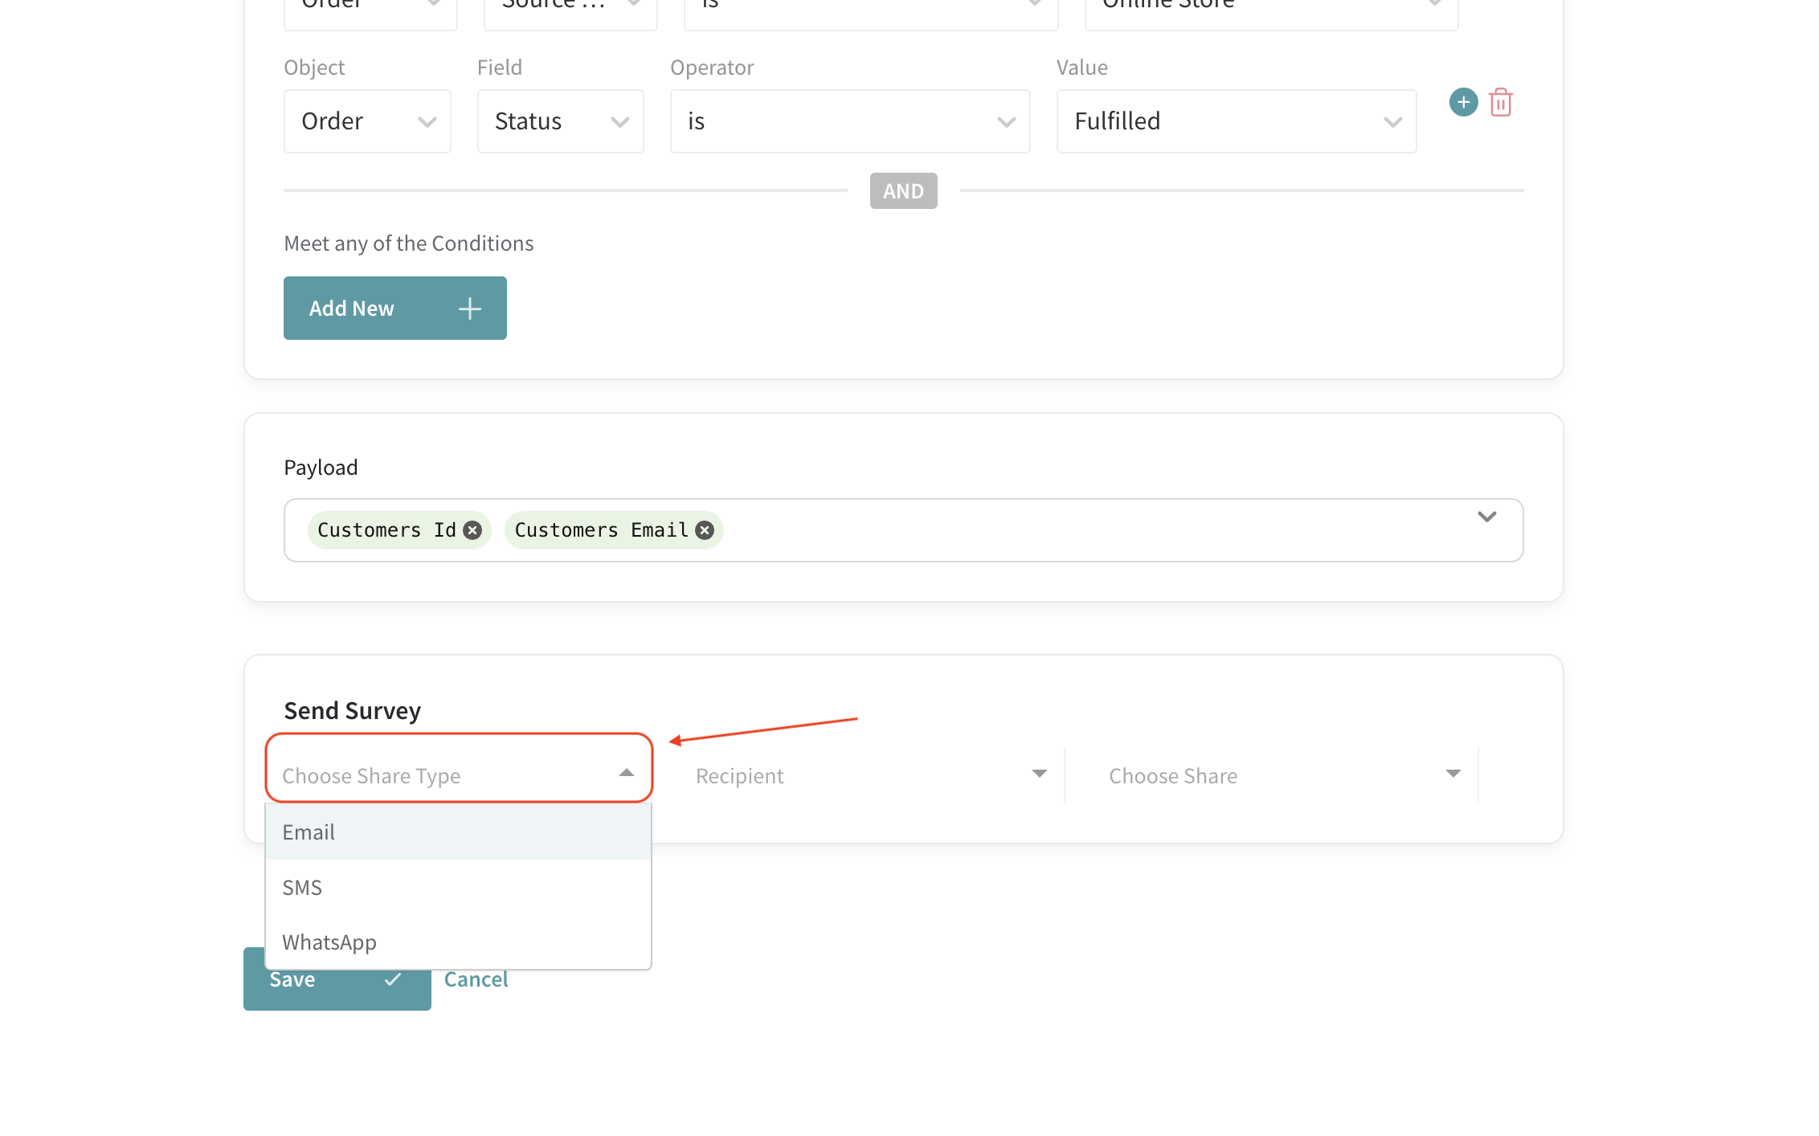Click the green plus add-condition icon

[1463, 102]
